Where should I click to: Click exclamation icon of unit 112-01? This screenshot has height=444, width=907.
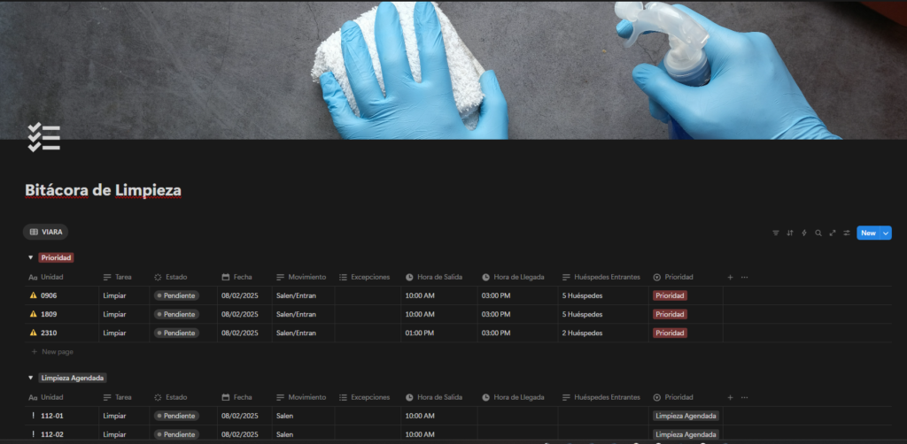click(x=33, y=416)
